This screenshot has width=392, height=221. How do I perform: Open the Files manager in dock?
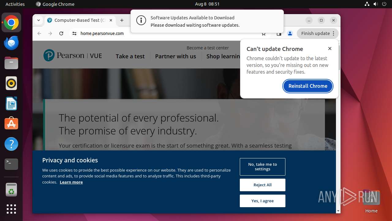coord(11,63)
